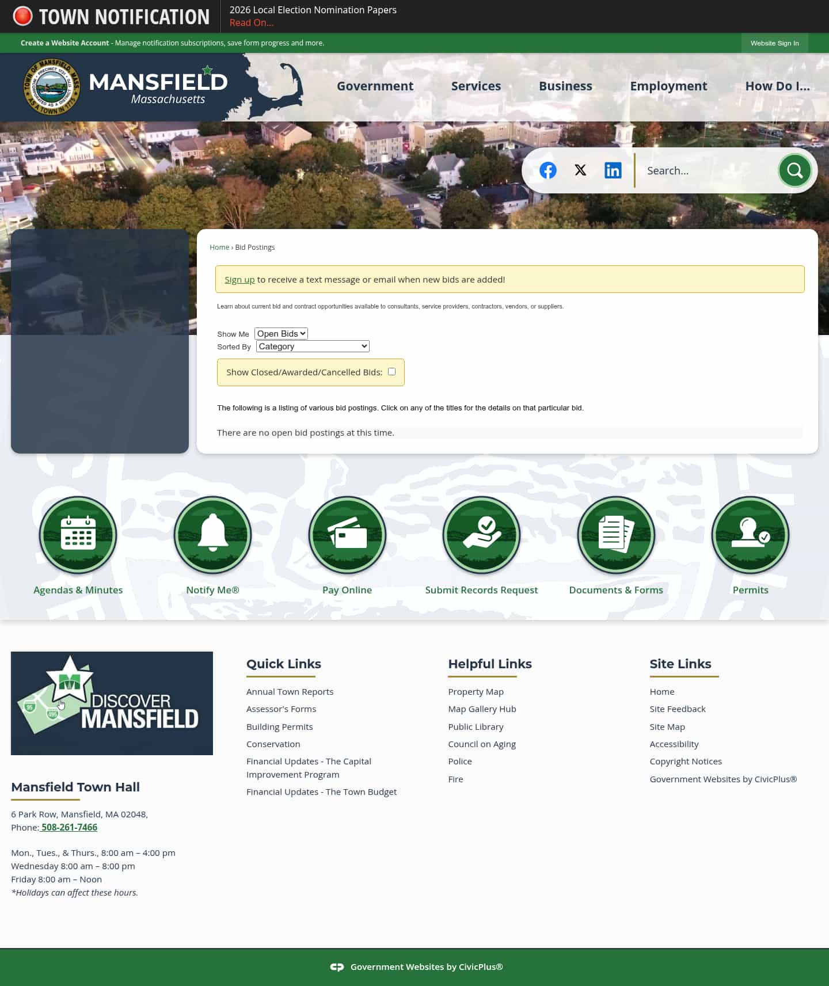The image size is (829, 986).
Task: Open the Building Permits link
Action: 279,727
